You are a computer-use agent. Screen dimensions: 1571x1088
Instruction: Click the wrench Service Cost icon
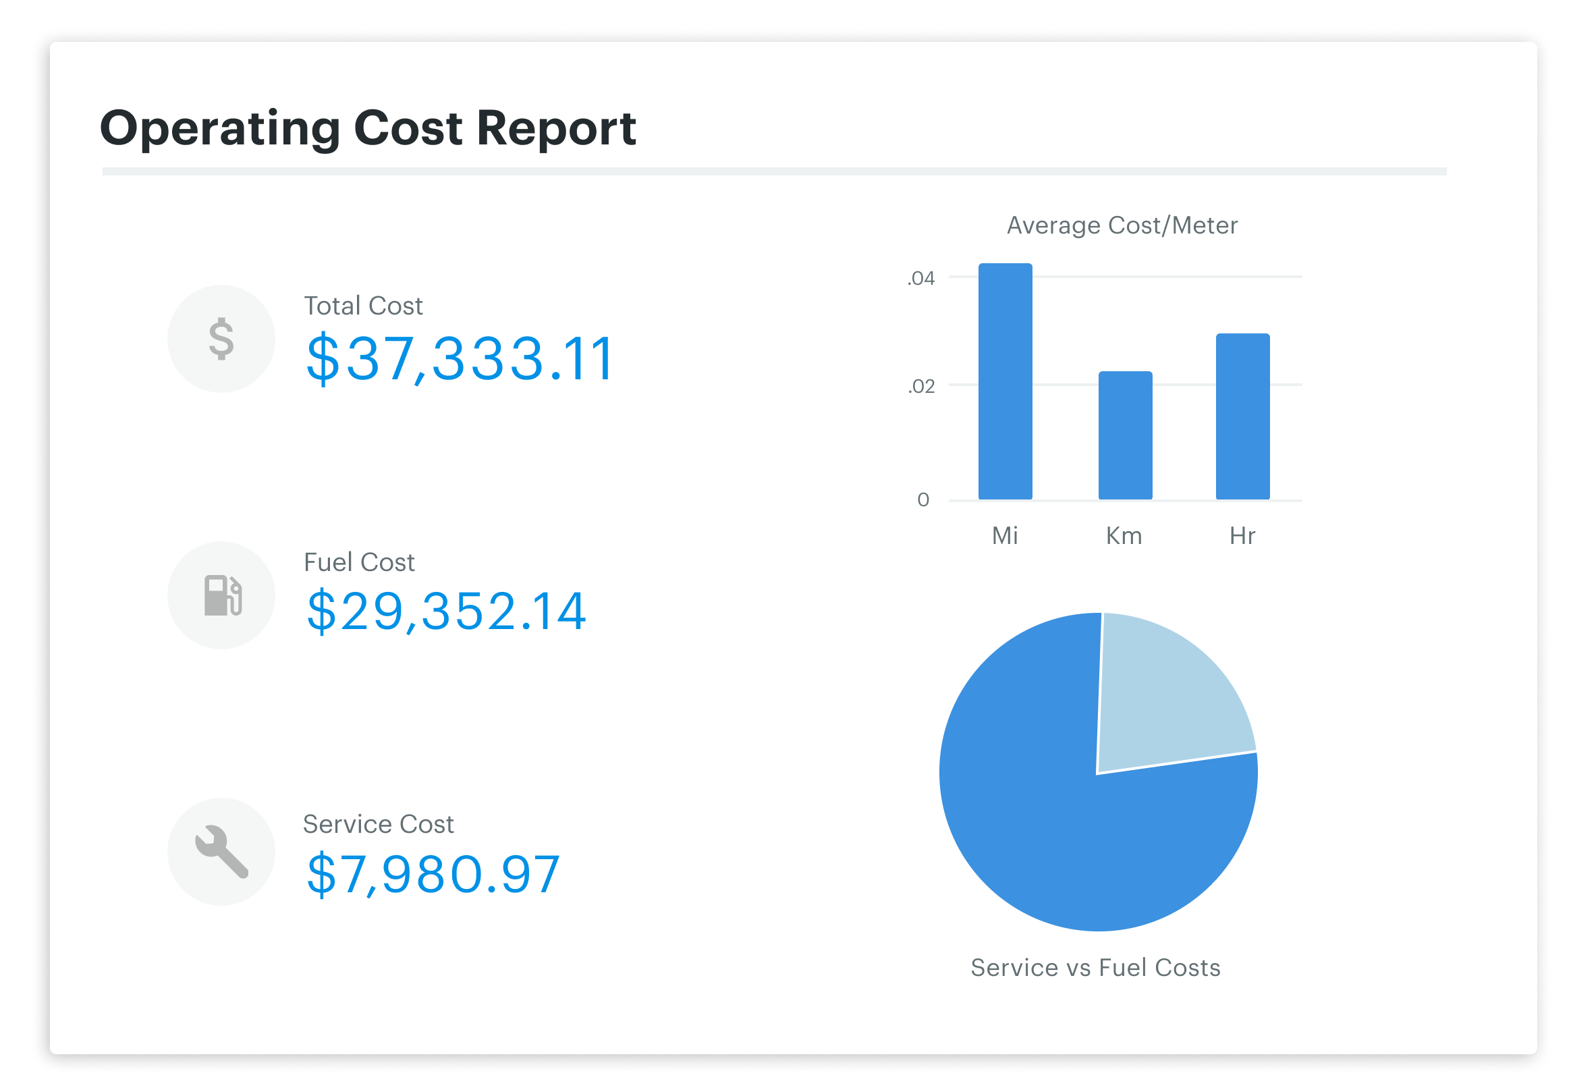221,852
